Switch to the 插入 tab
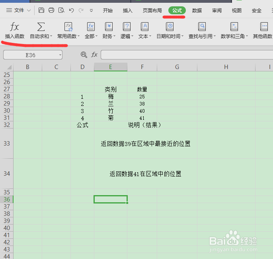This screenshot has width=273, height=259. (127, 10)
